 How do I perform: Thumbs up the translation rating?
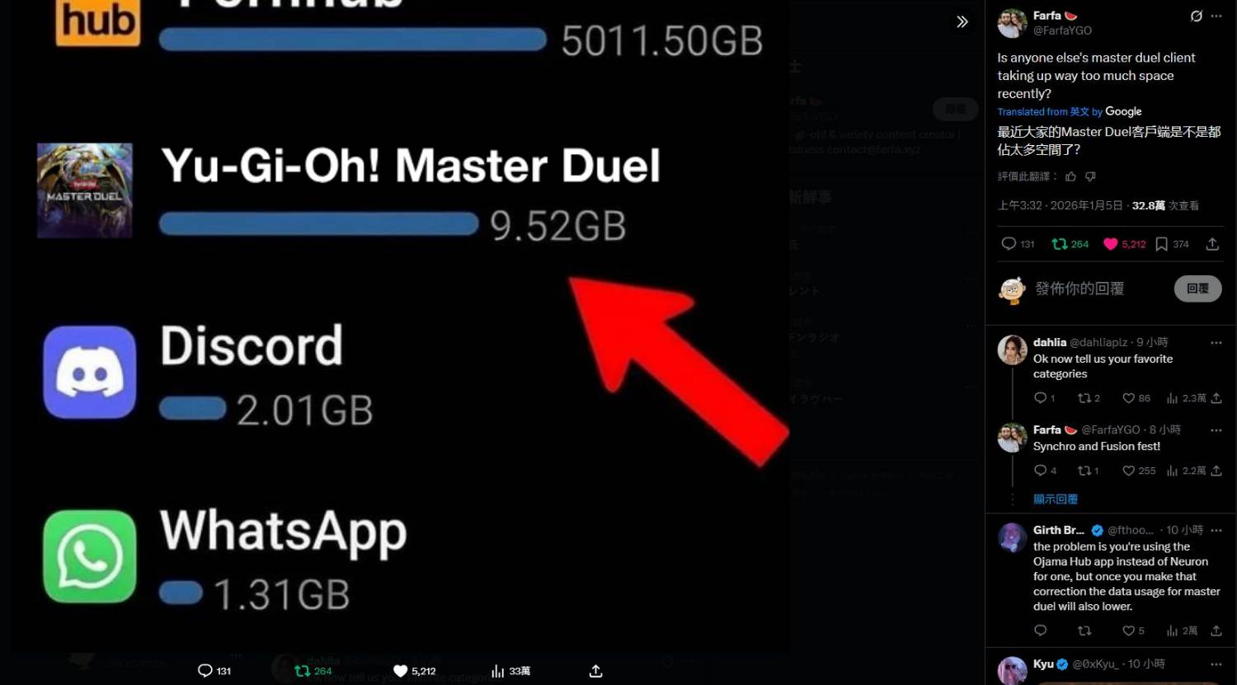pos(1070,176)
